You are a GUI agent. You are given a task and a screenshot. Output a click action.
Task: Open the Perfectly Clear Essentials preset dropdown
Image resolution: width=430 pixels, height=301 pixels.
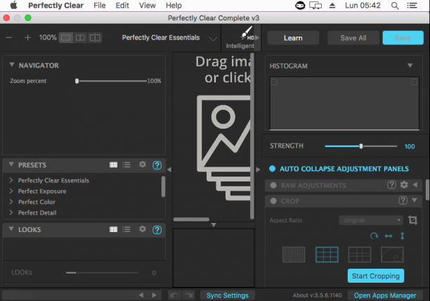[213, 39]
